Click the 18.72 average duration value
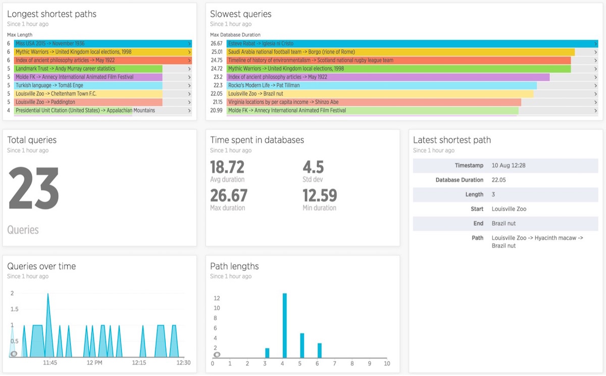The image size is (606, 376). coord(227,167)
